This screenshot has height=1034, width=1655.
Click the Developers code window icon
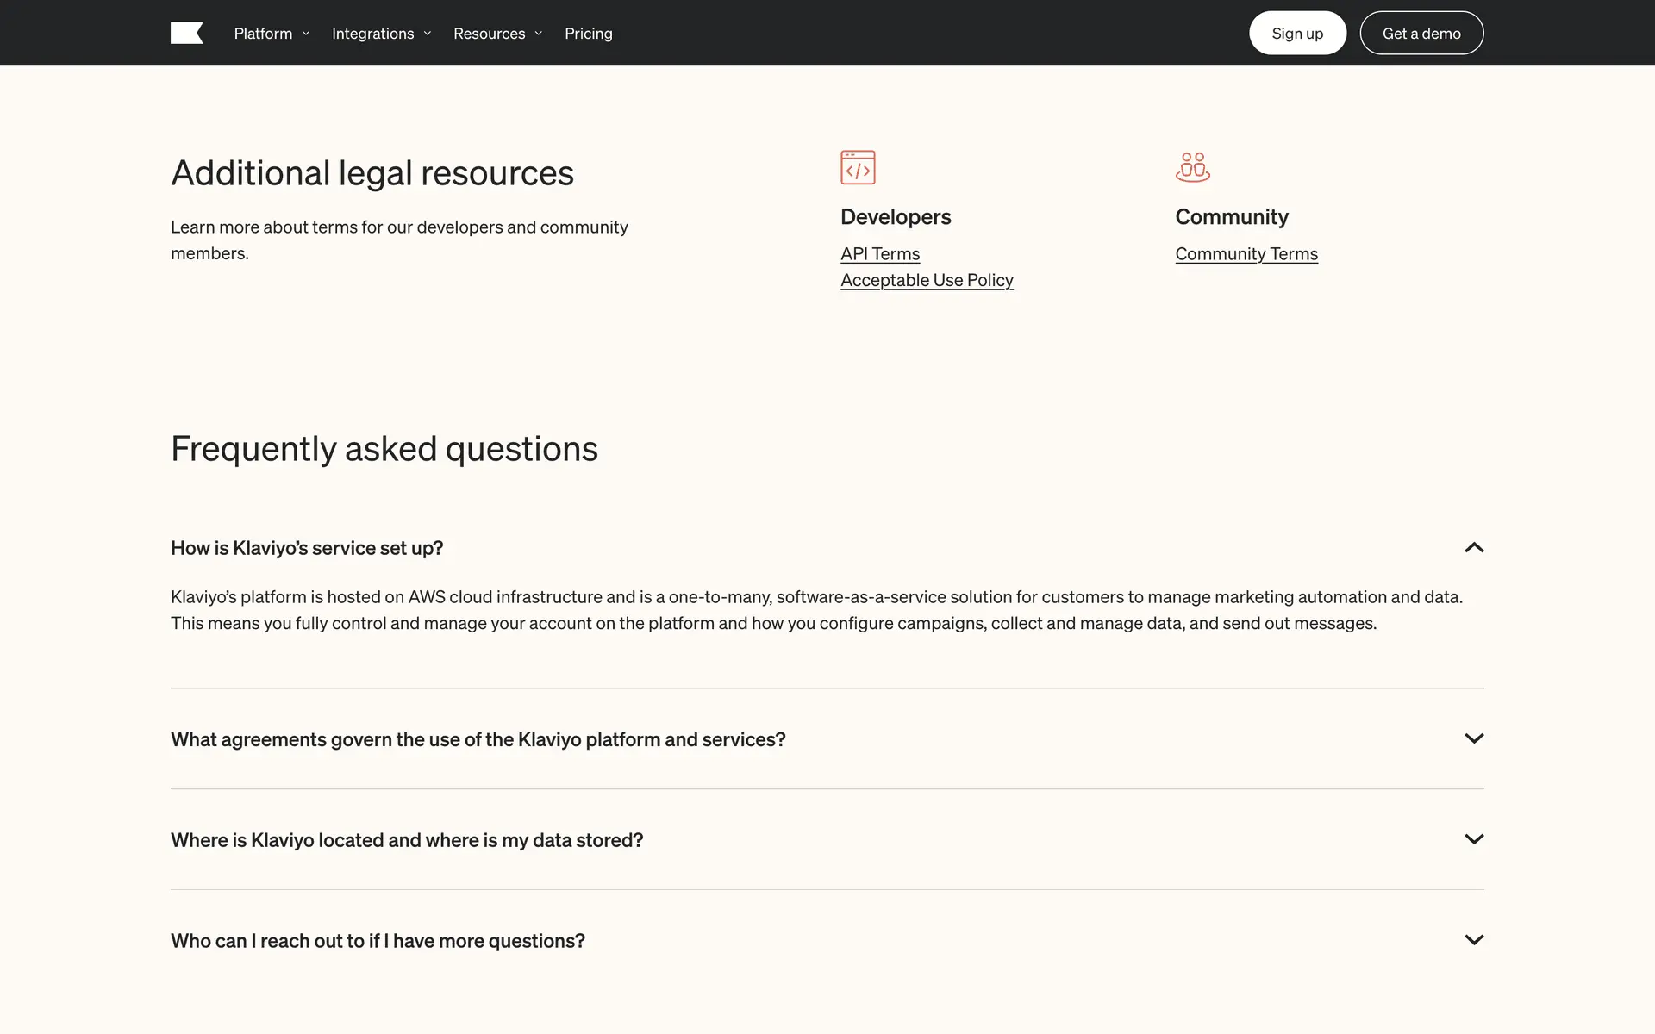[x=858, y=167]
